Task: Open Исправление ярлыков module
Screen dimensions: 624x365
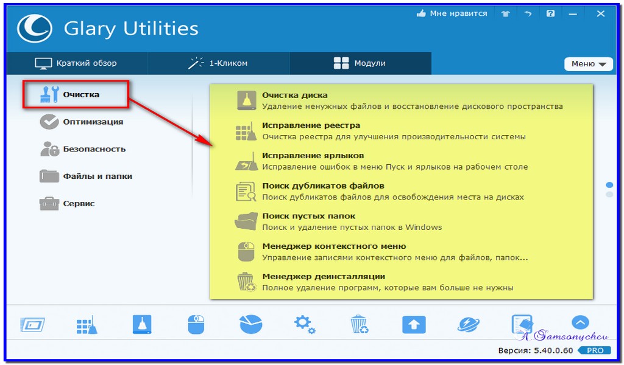Action: 381,161
